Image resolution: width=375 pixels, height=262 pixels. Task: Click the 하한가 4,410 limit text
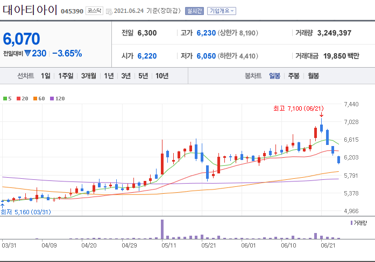238,56
